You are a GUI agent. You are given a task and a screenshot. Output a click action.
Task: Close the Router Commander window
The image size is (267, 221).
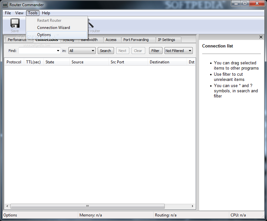pyautogui.click(x=257, y=3)
